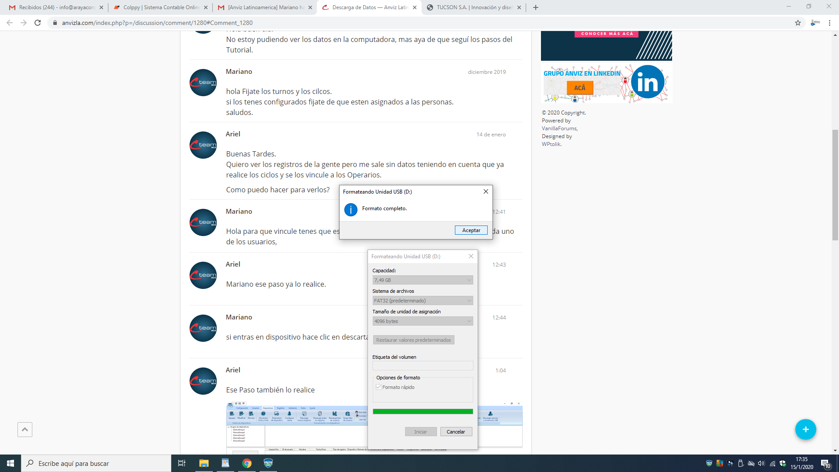Click the OneDrive cloud tray icon
Viewport: 839px width, 472px height.
[751, 463]
